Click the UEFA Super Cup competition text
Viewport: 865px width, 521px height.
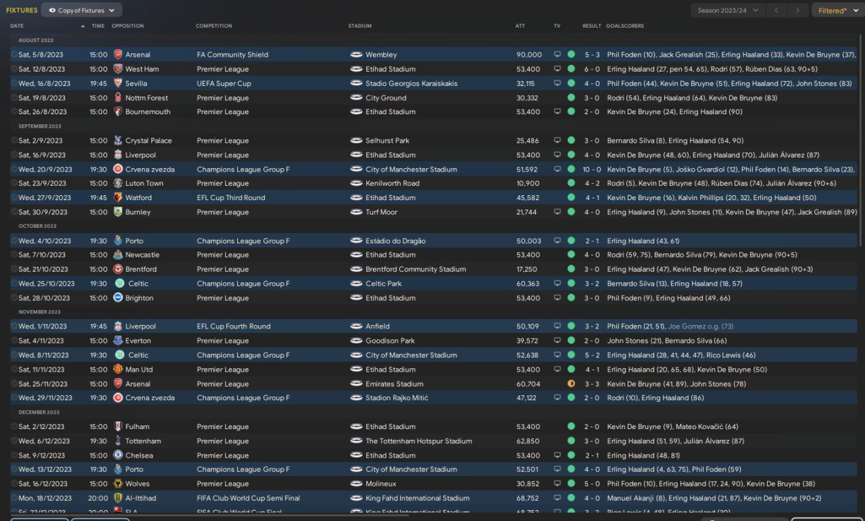pyautogui.click(x=224, y=83)
